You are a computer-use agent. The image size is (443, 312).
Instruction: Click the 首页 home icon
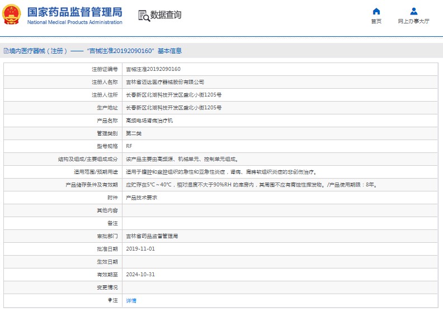tap(376, 11)
